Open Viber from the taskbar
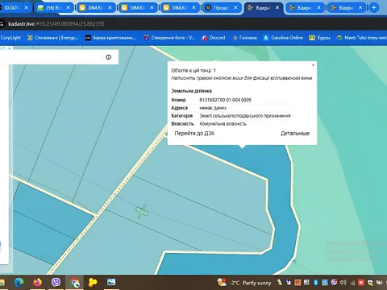Viewport: 387px width, 290px height. click(56, 282)
